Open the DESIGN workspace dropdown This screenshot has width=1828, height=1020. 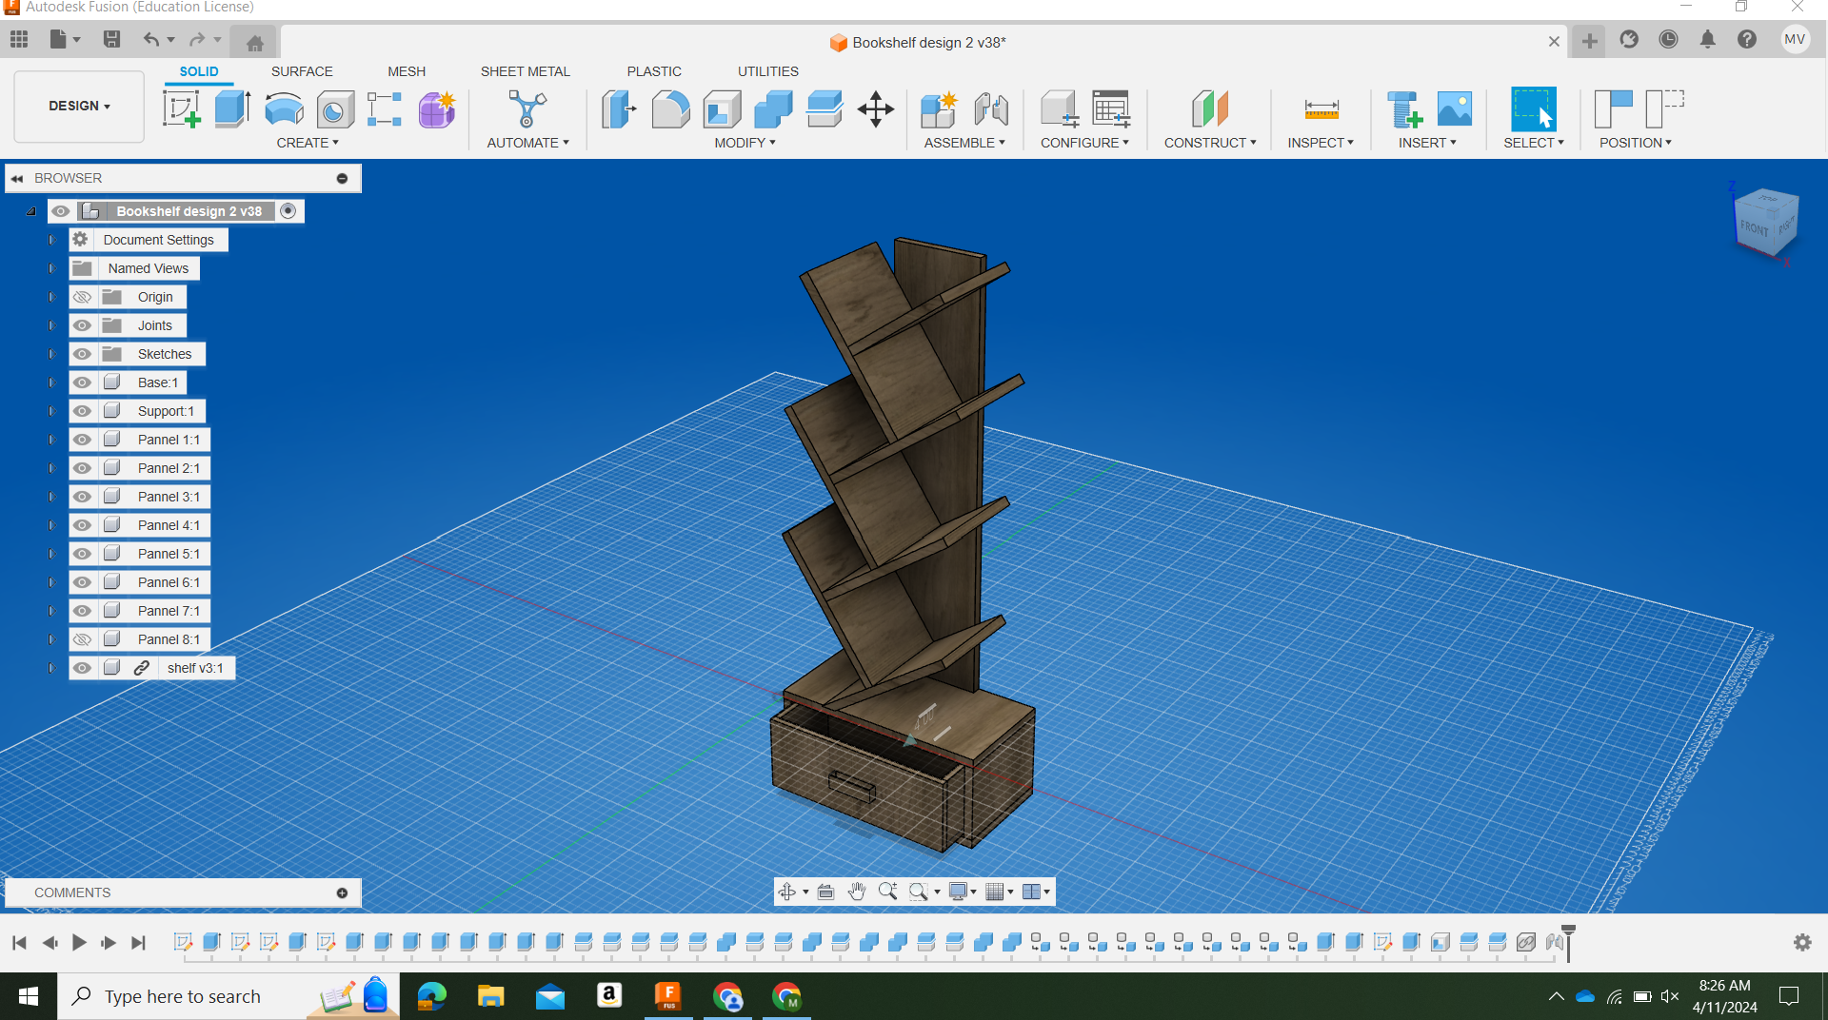(77, 106)
